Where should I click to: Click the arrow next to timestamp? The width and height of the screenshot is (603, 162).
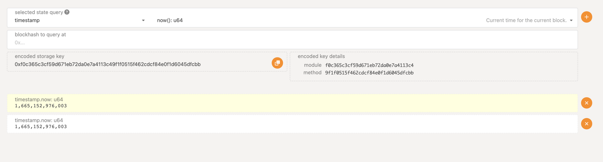pyautogui.click(x=143, y=20)
